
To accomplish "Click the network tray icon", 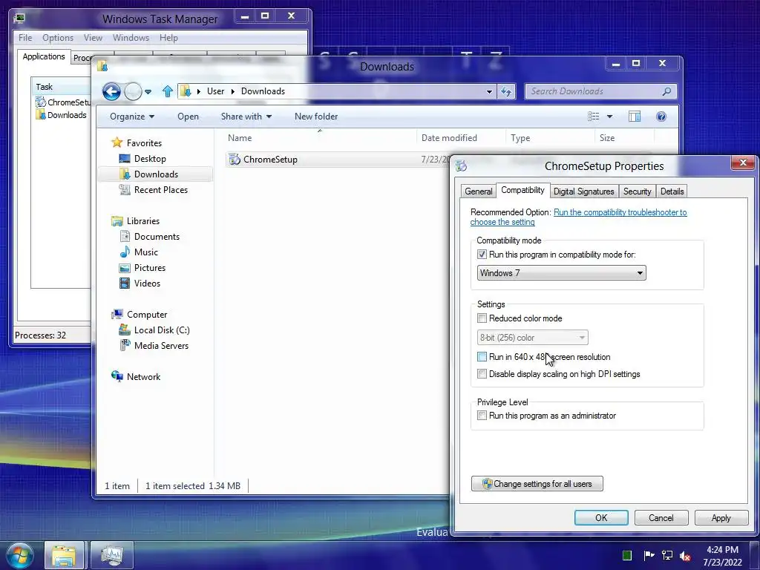I will (667, 555).
